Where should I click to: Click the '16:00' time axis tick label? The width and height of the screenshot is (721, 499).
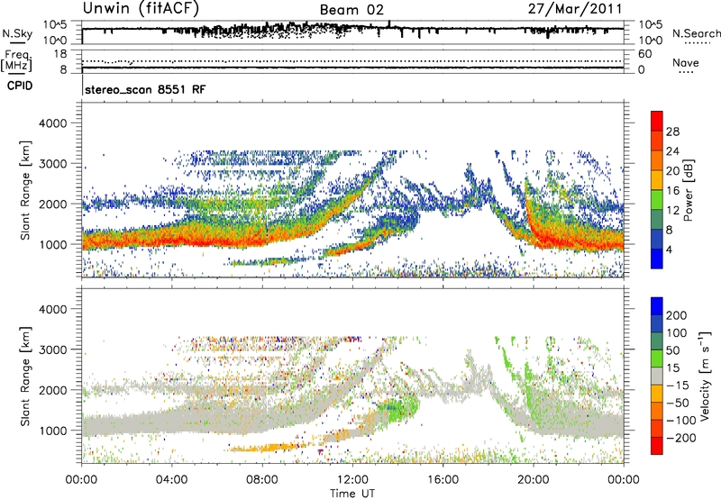443,480
